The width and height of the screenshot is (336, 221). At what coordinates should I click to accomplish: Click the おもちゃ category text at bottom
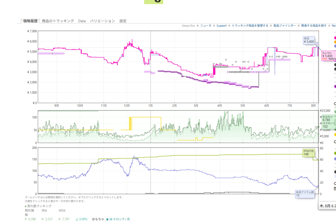tap(98, 219)
